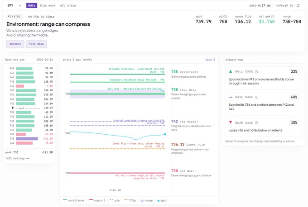Screen dimensions: 308x207
Task: Click the 733 purple gex bar
Action: point(27,139)
